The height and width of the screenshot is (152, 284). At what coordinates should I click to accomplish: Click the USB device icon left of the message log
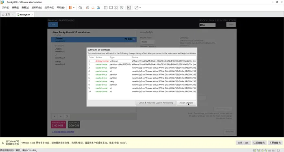pos(273,150)
